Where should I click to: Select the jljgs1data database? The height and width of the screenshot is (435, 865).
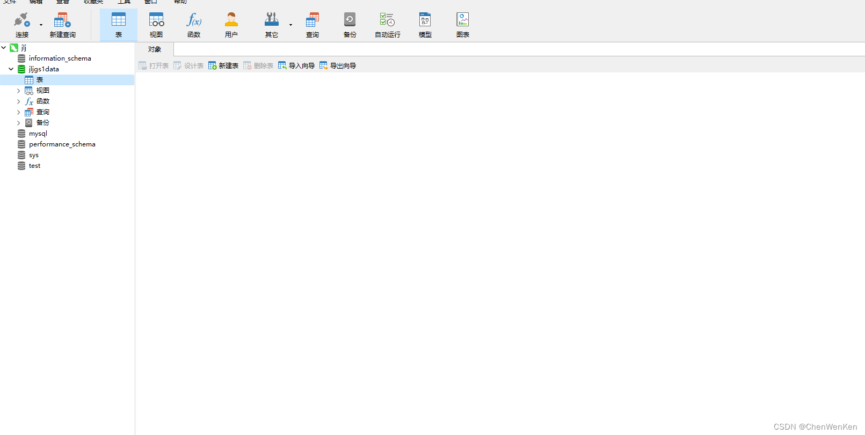[44, 69]
